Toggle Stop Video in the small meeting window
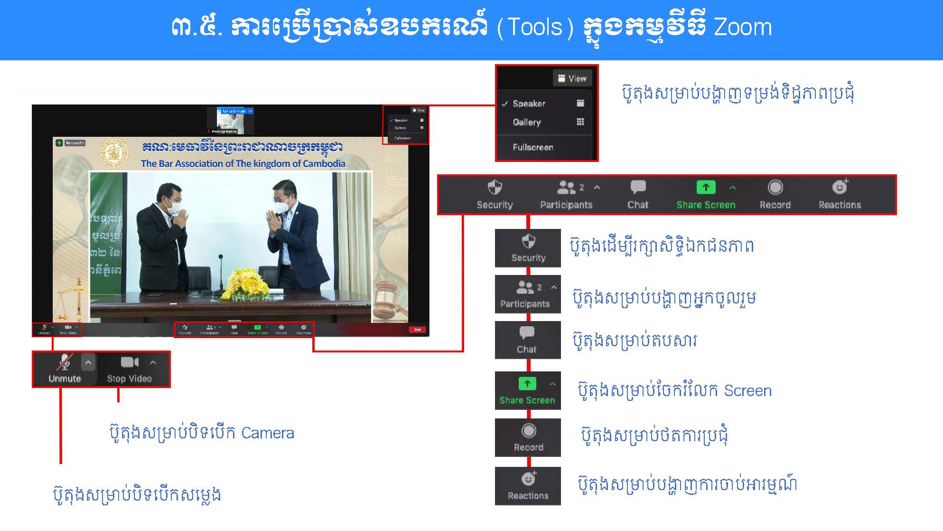 coord(68,330)
